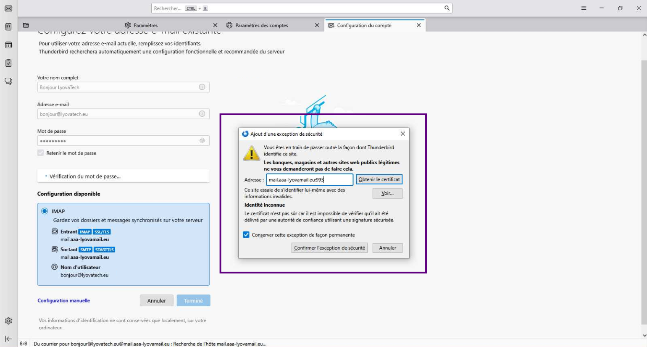
Task: Close the Paramètres tab
Action: [215, 25]
